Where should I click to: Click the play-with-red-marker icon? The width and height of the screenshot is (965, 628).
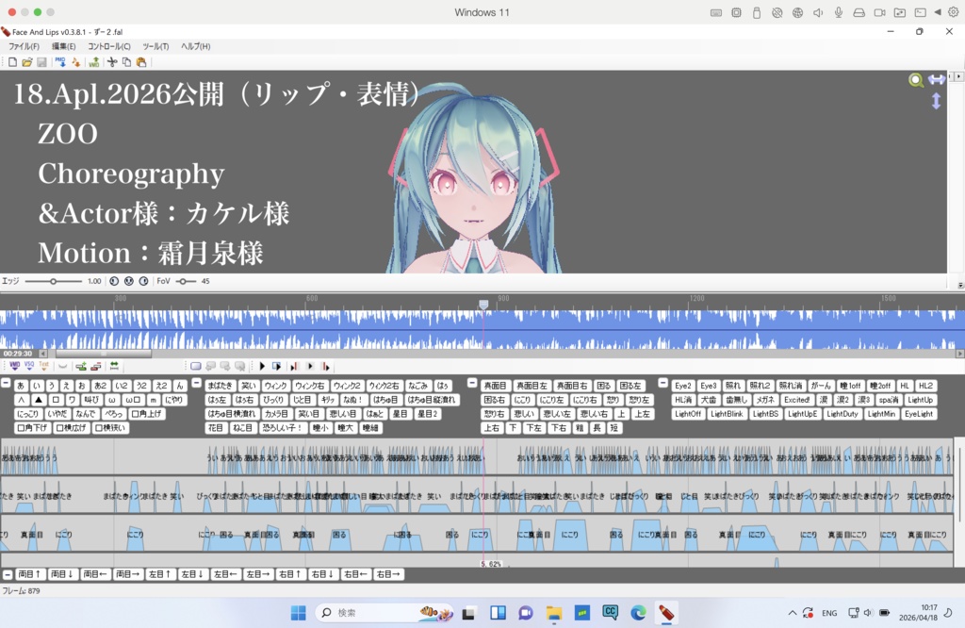(x=294, y=366)
